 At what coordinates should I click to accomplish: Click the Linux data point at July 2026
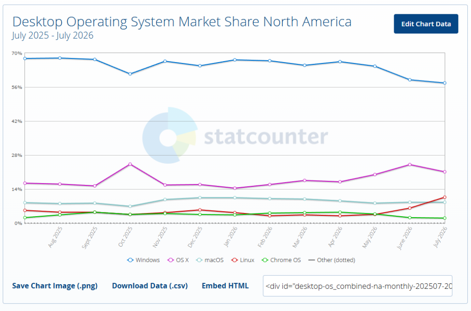445,197
